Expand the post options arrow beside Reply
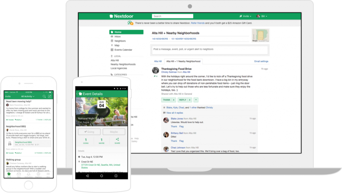Image resolution: width=342 pixels, height=193 pixels. pos(196,100)
